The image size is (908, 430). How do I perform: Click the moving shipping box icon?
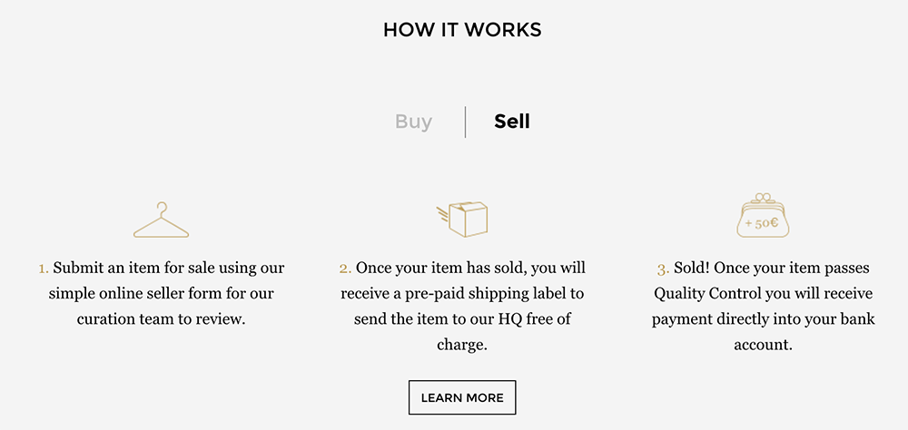click(462, 220)
